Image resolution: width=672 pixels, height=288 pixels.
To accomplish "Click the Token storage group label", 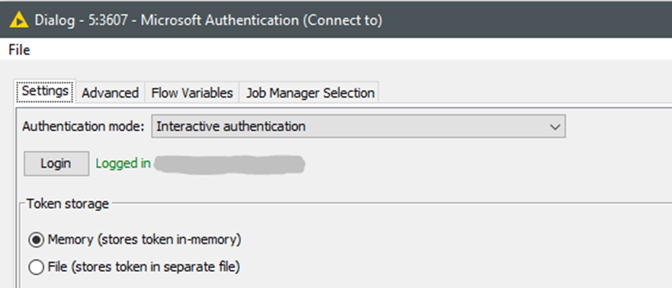I will 68,203.
